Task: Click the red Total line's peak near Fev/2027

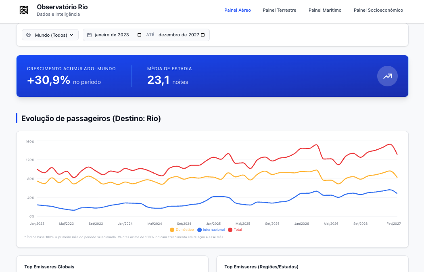Action: click(390, 144)
